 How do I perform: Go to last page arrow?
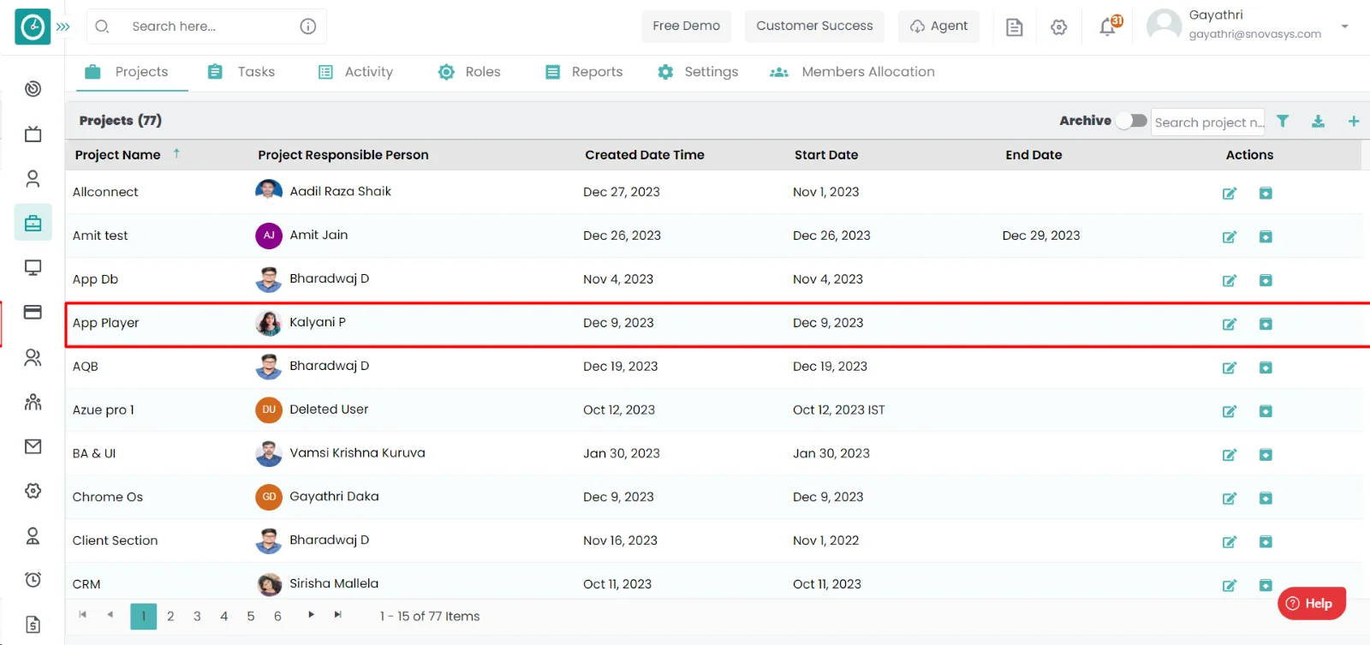pyautogui.click(x=337, y=615)
